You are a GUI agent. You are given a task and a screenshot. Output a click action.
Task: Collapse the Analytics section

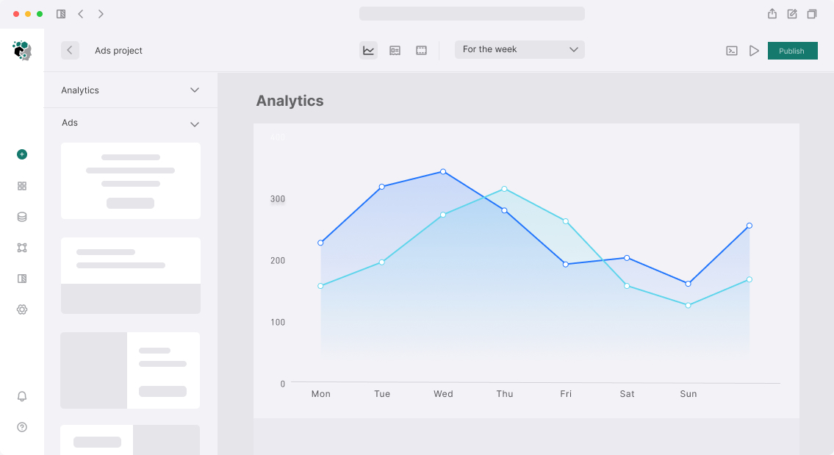pos(195,90)
